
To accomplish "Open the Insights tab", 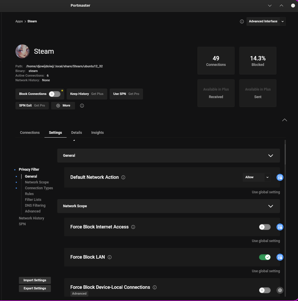I will tap(97, 133).
